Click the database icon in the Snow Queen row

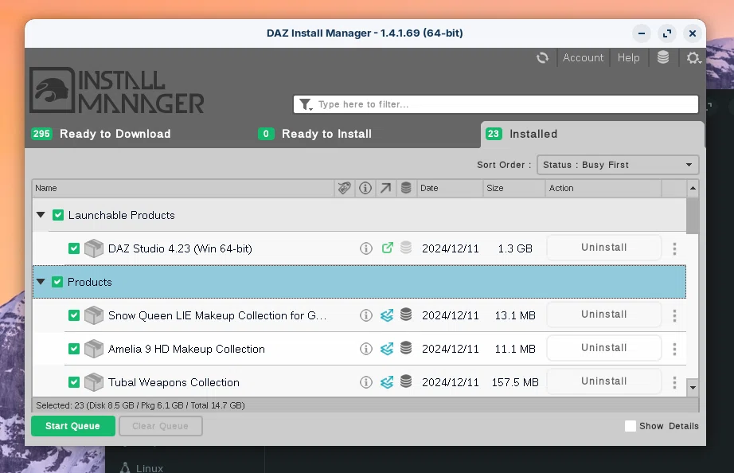click(x=406, y=315)
